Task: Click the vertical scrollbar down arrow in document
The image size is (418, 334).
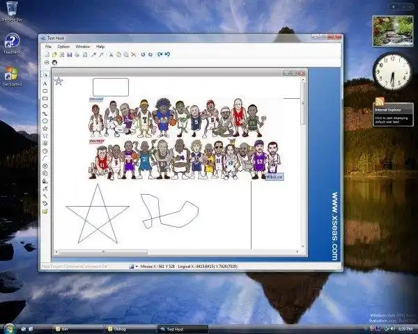Action: coord(303,246)
